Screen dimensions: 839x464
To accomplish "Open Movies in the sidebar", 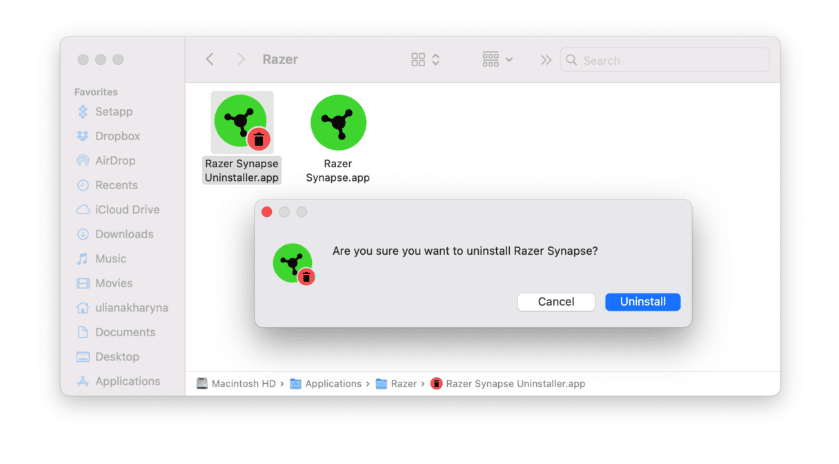I will 114,283.
